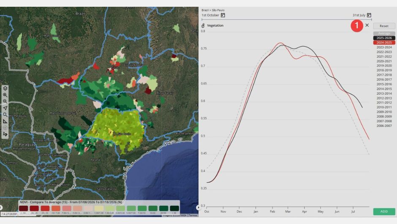Toggle the Average series
The image size is (397, 224).
(384, 33)
